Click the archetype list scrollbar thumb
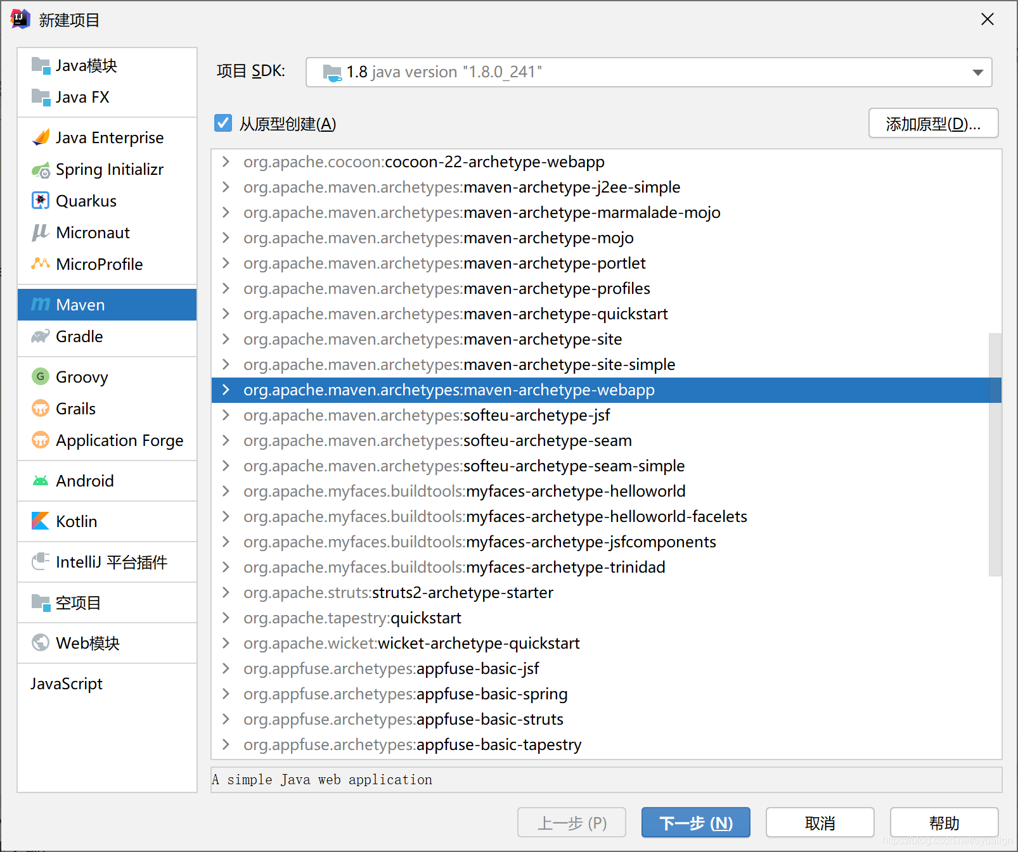Viewport: 1018px width, 852px height. click(x=995, y=454)
